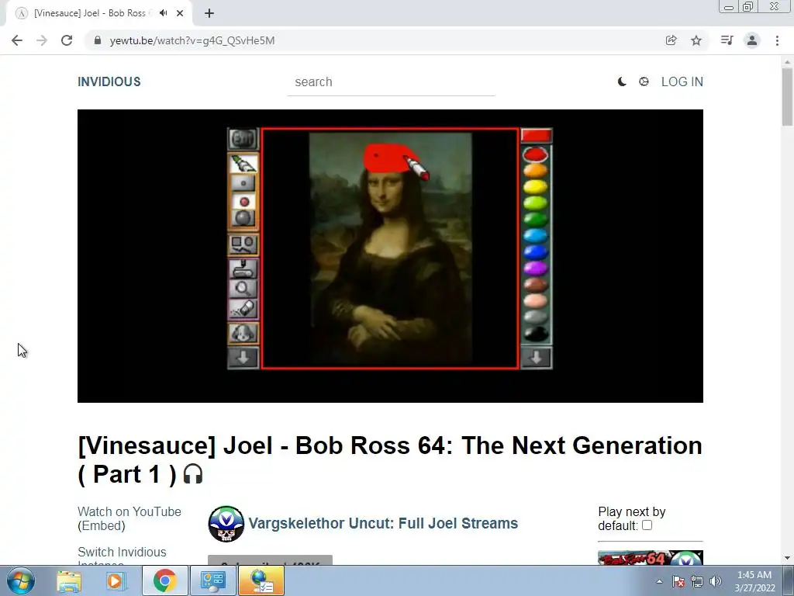Click the page vertical scrollbar thumb
The width and height of the screenshot is (794, 596).
pos(787,97)
